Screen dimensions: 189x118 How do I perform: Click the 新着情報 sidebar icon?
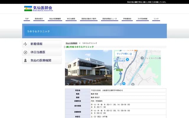[x=25, y=44]
